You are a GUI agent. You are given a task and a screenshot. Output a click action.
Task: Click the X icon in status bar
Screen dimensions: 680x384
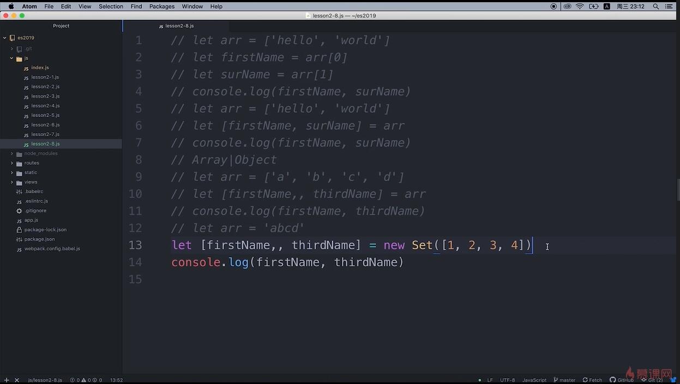[x=17, y=380]
